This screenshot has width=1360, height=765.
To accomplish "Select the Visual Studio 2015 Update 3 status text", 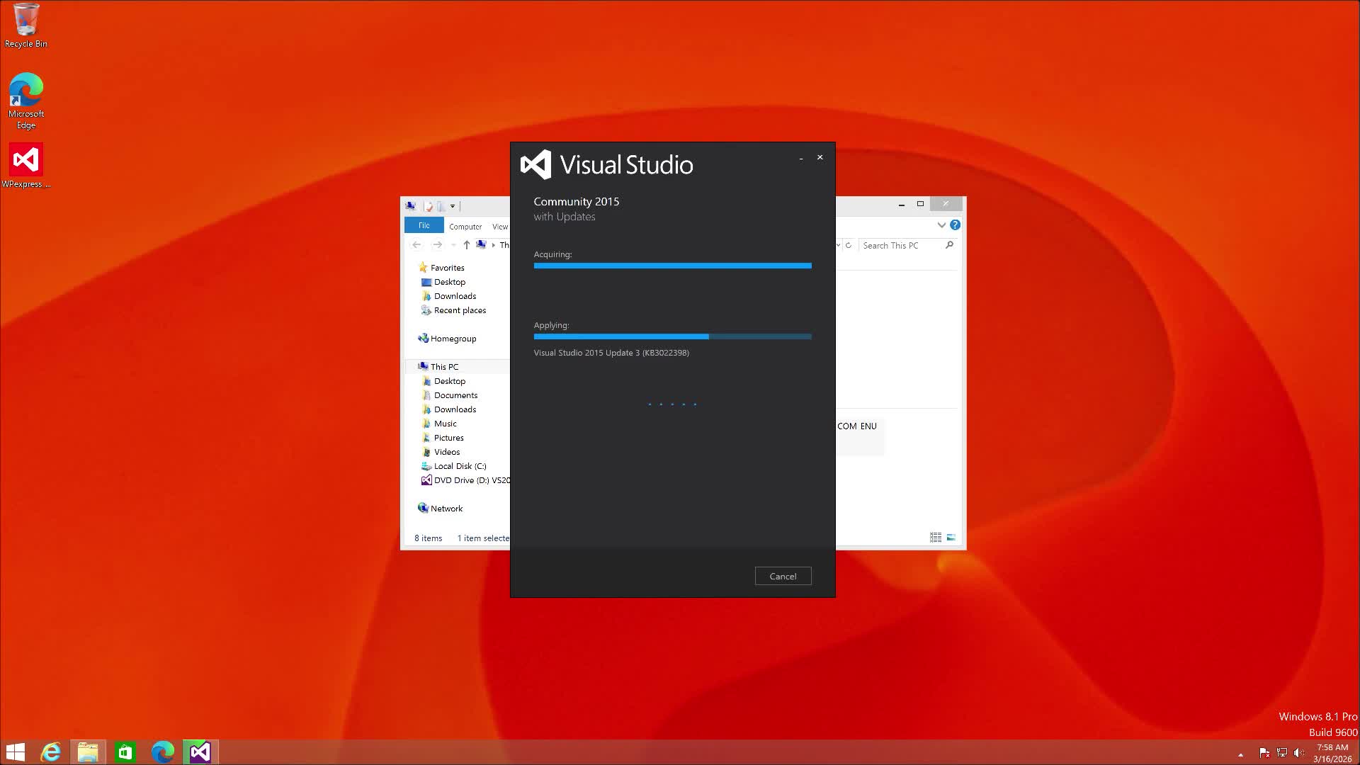I will coord(611,353).
